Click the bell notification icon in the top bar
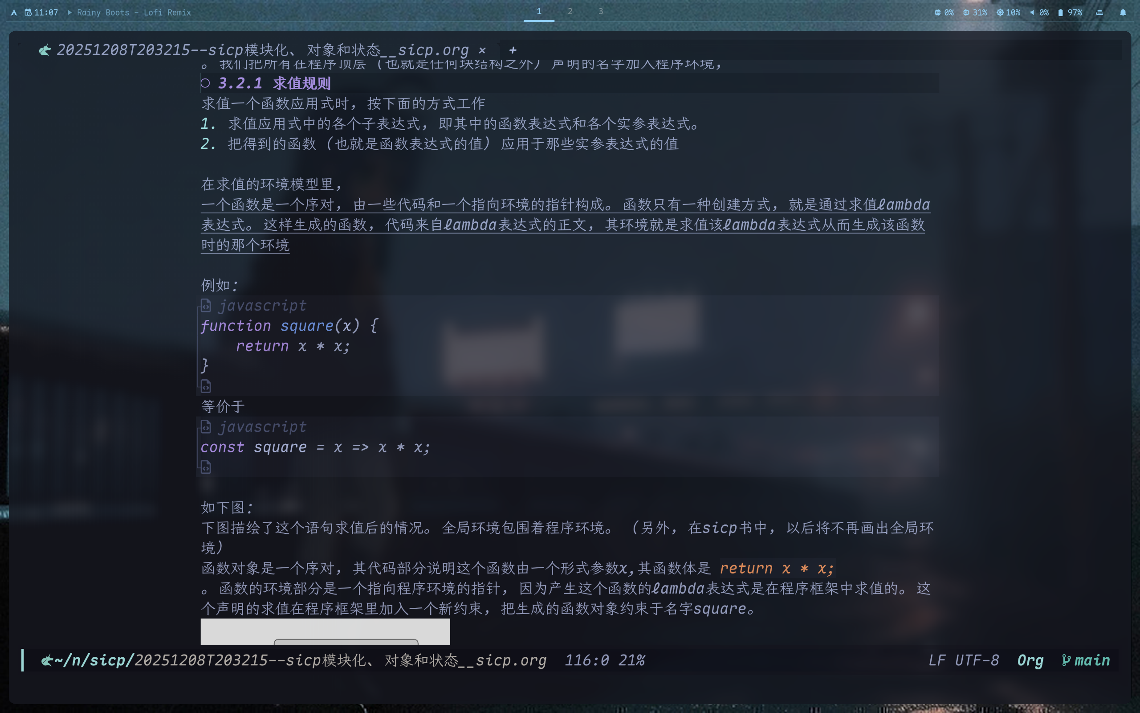Viewport: 1140px width, 713px height. point(1124,12)
